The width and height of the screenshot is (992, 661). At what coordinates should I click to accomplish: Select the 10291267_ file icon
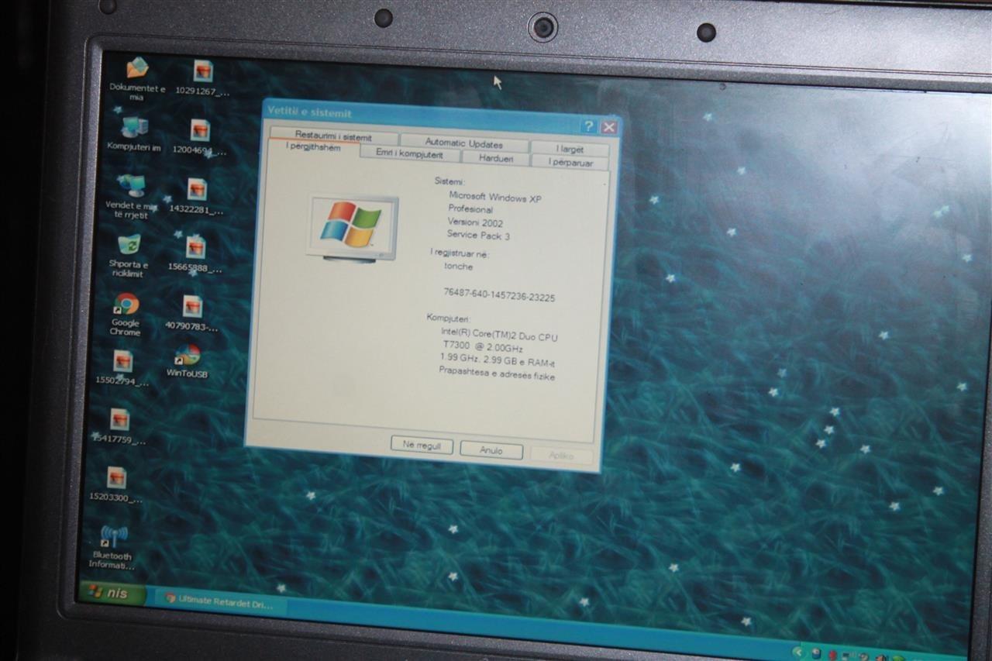[x=202, y=77]
